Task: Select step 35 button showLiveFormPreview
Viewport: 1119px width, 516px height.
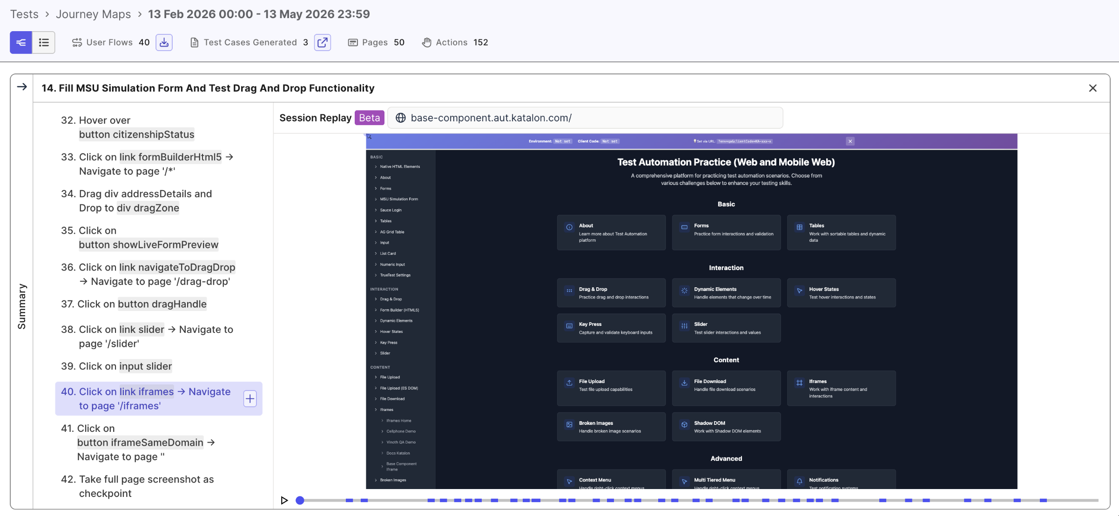Action: tap(158, 238)
